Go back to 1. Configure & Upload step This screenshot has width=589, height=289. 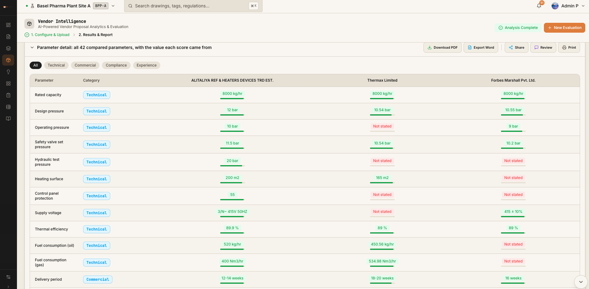[47, 35]
